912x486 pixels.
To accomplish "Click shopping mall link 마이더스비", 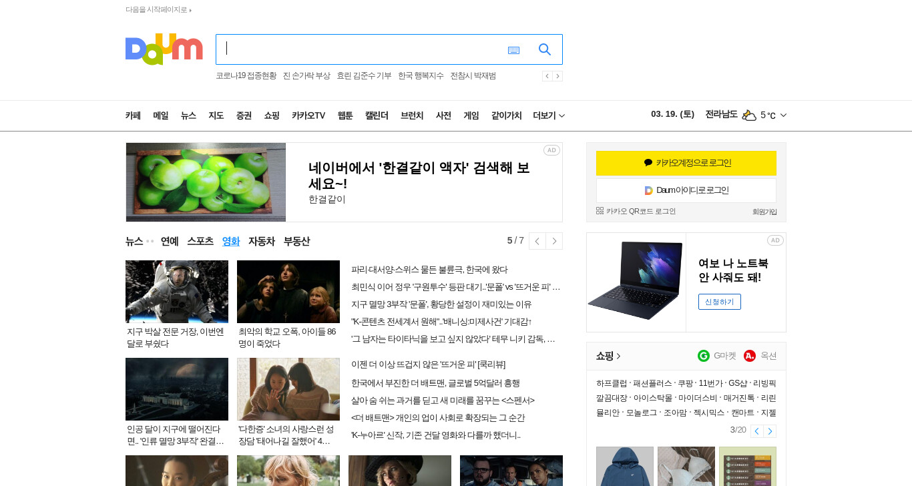I will coord(698,398).
